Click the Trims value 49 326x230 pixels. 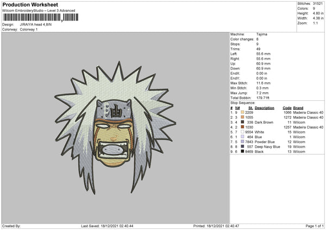[258, 49]
